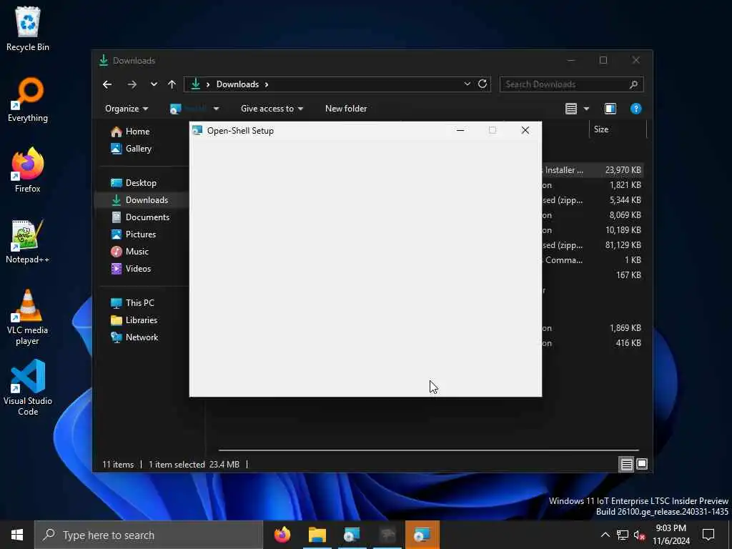The height and width of the screenshot is (549, 732).
Task: Expand the address bar history dropdown
Action: point(467,84)
